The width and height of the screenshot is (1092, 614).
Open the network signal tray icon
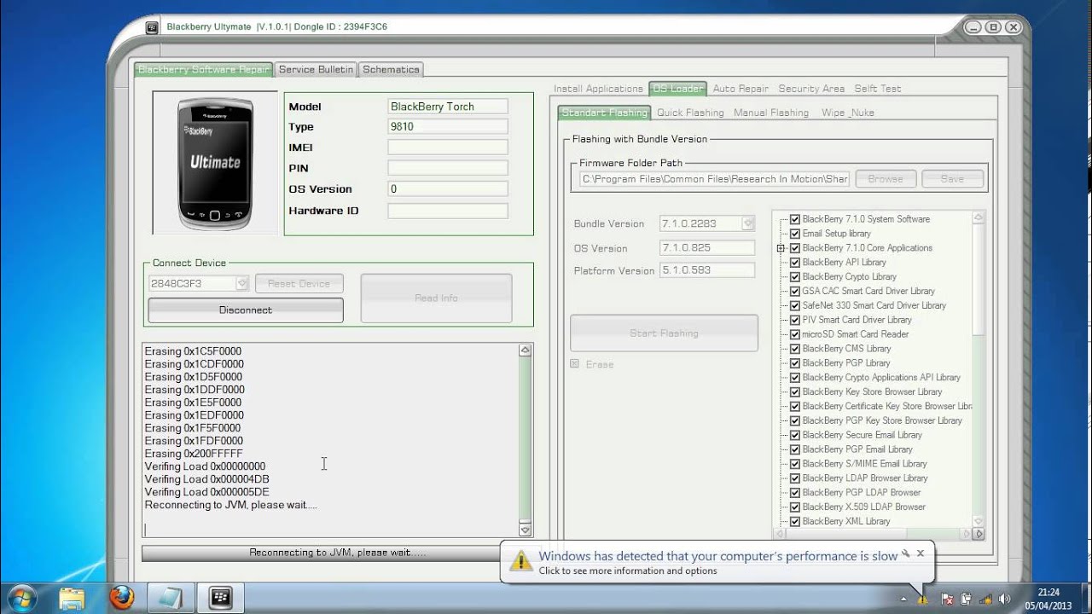984,599
